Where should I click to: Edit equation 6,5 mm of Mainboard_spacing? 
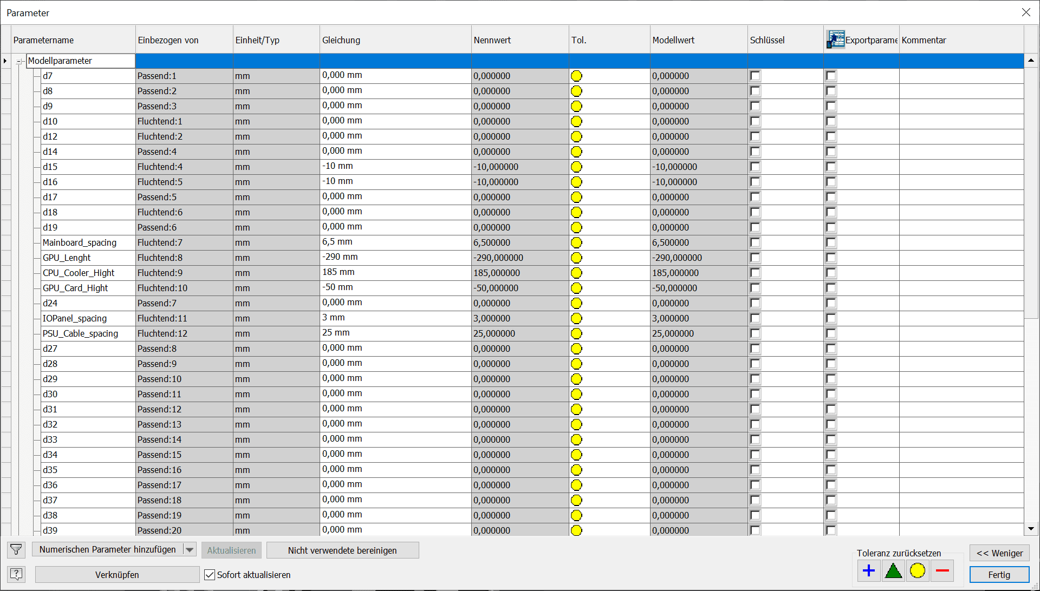[x=395, y=242]
